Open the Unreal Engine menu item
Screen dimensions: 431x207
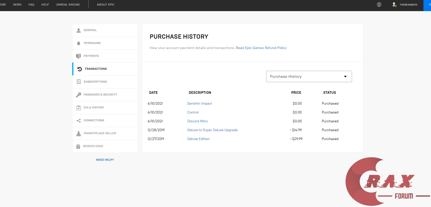[x=68, y=5]
